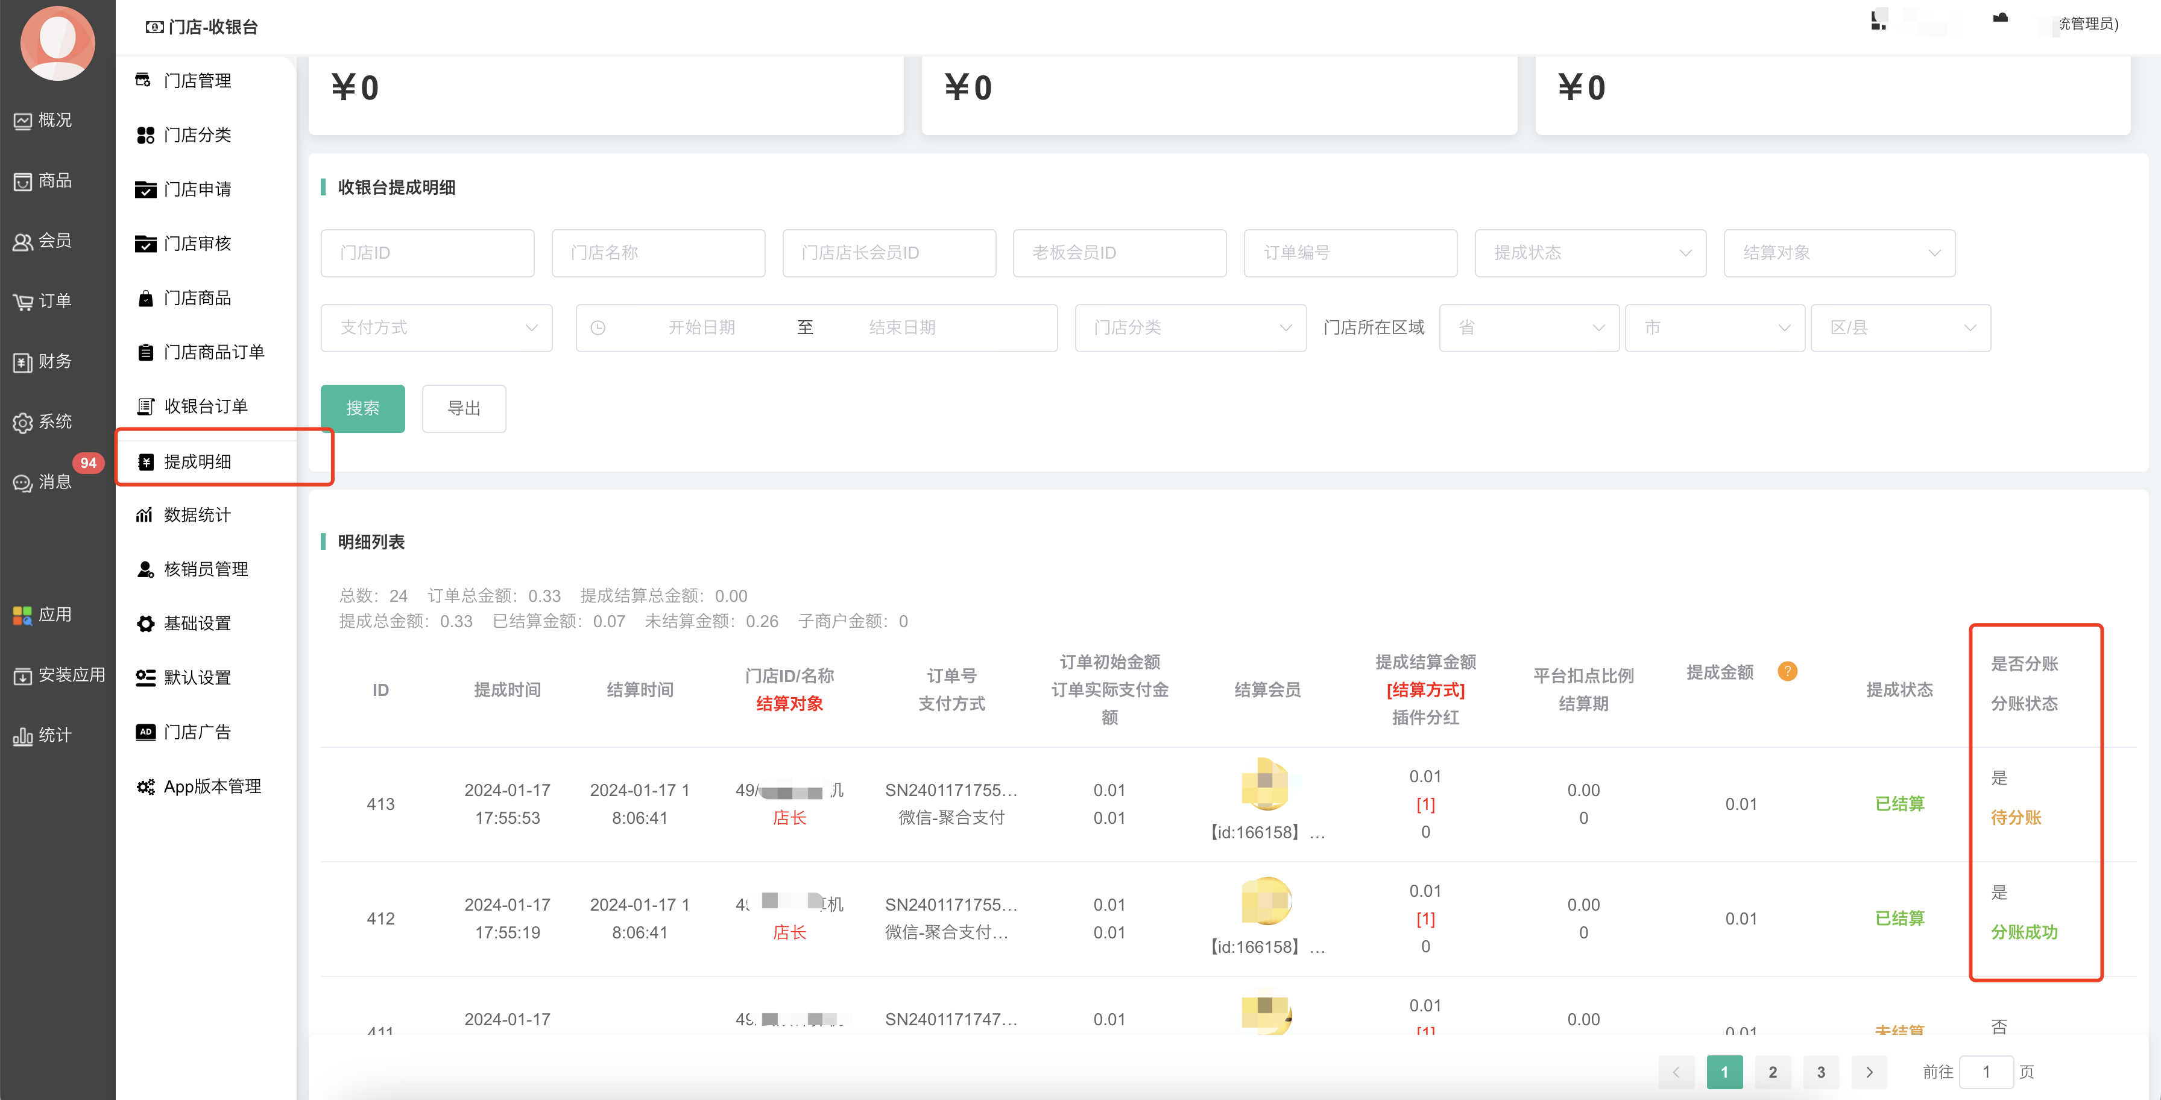Switch to 财务 in main navigation
This screenshot has width=2161, height=1100.
pos(54,362)
